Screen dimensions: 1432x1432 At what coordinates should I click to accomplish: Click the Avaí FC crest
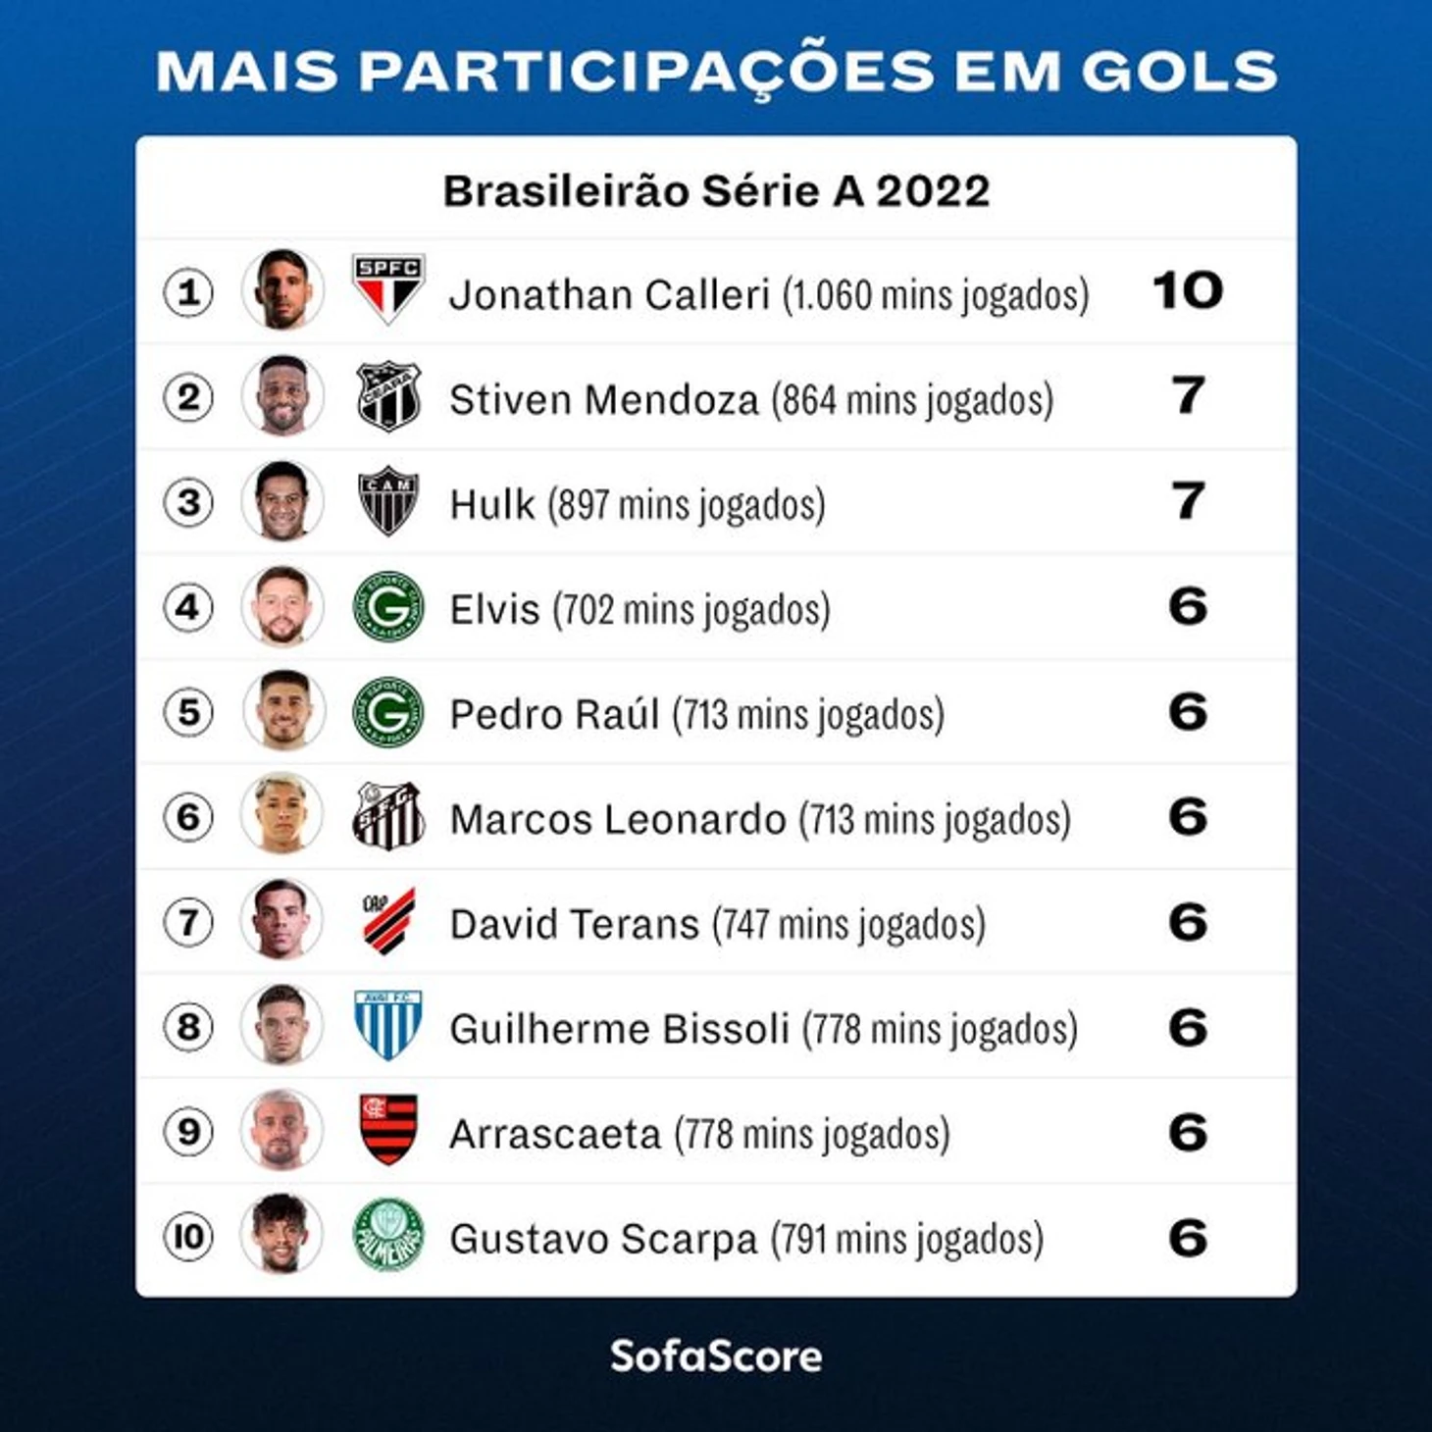388,1025
